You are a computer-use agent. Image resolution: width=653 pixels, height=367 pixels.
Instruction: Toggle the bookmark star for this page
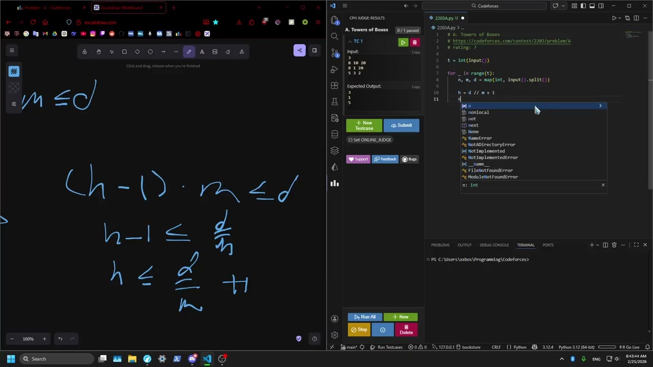tap(215, 22)
